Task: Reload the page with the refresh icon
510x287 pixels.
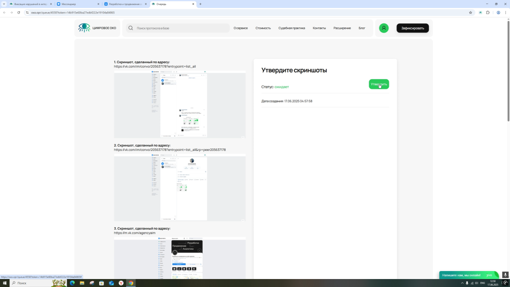Action: 18,12
